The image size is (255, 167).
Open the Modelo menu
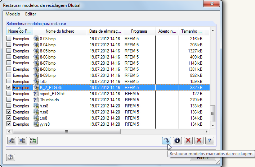coord(13,14)
